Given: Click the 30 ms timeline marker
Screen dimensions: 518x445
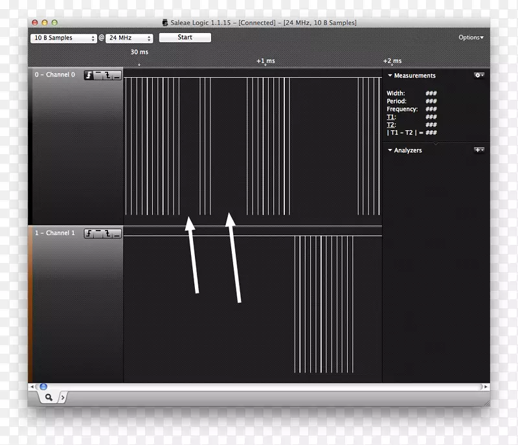Looking at the screenshot, I should [x=139, y=52].
